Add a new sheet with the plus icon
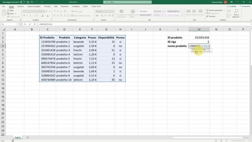Viewport: 252px width, 142px height. pos(28,137)
